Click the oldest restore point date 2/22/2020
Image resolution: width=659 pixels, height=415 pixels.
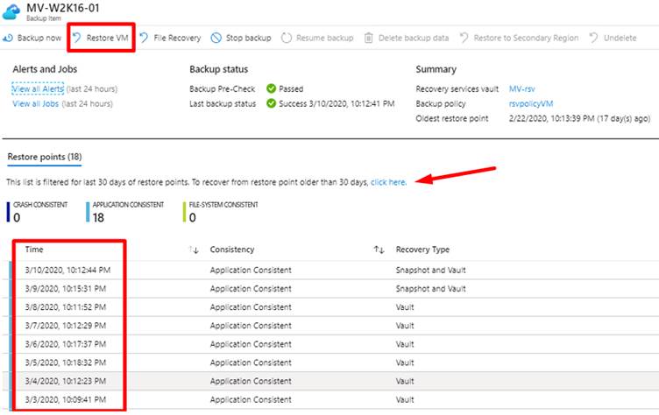[579, 118]
